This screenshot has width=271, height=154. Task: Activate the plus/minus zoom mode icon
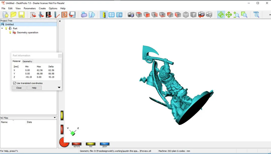click(236, 15)
